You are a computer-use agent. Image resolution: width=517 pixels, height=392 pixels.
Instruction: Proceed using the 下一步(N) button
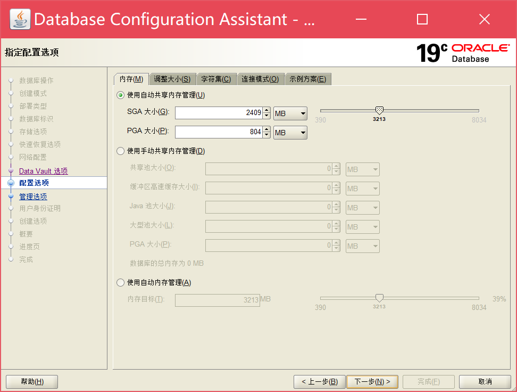(x=372, y=381)
